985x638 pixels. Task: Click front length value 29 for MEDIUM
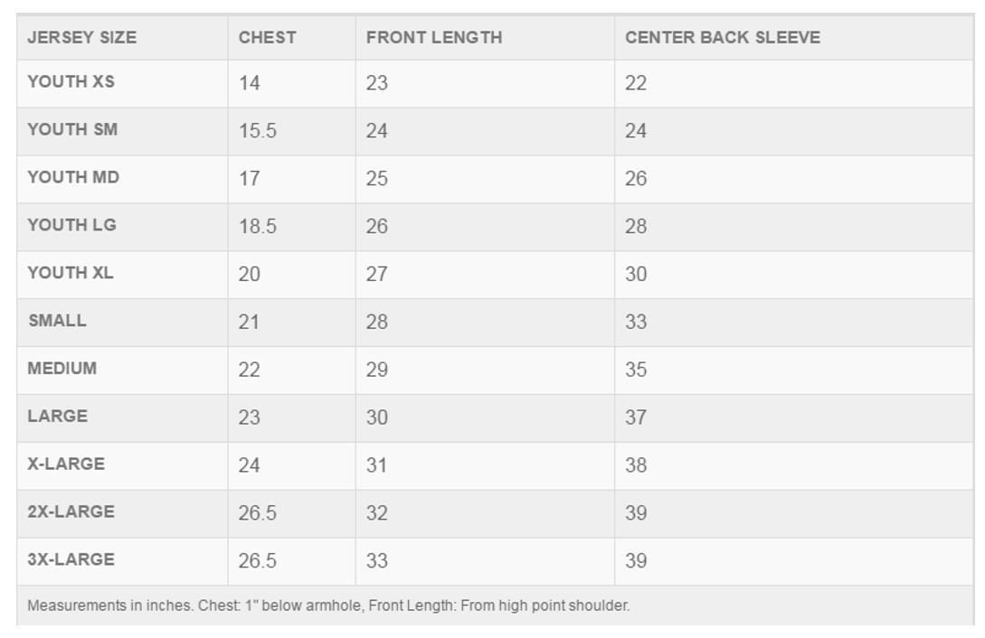coord(377,370)
